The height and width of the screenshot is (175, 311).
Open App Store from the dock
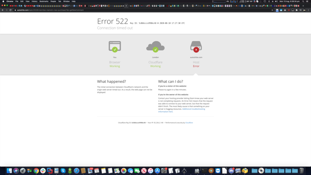(x=157, y=171)
